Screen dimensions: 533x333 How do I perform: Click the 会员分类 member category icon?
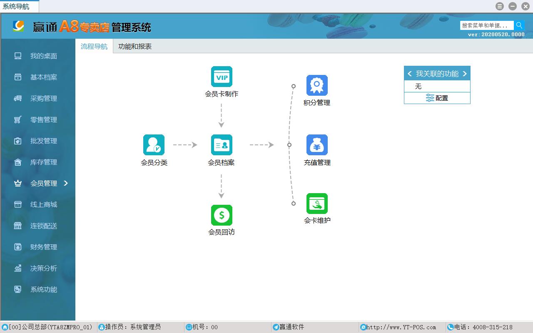tap(154, 145)
